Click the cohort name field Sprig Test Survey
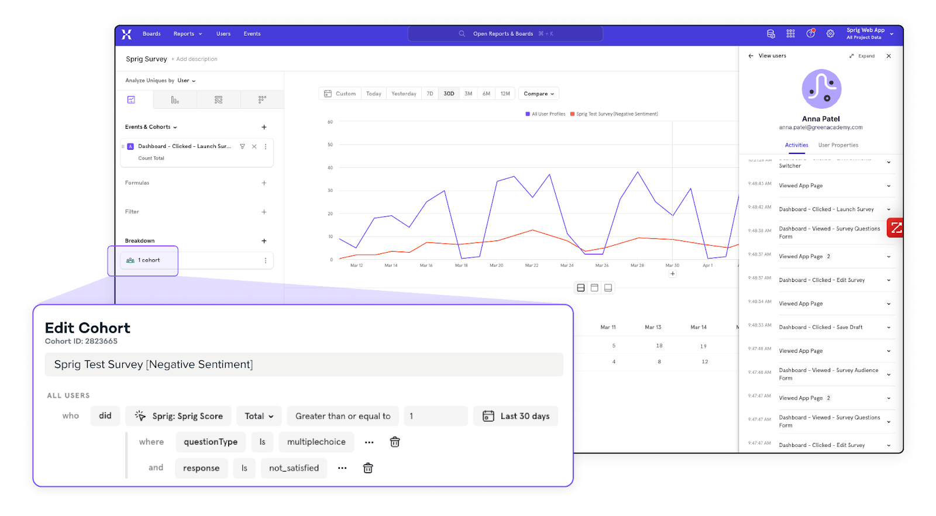Image resolution: width=936 pixels, height=516 pixels. click(x=304, y=364)
